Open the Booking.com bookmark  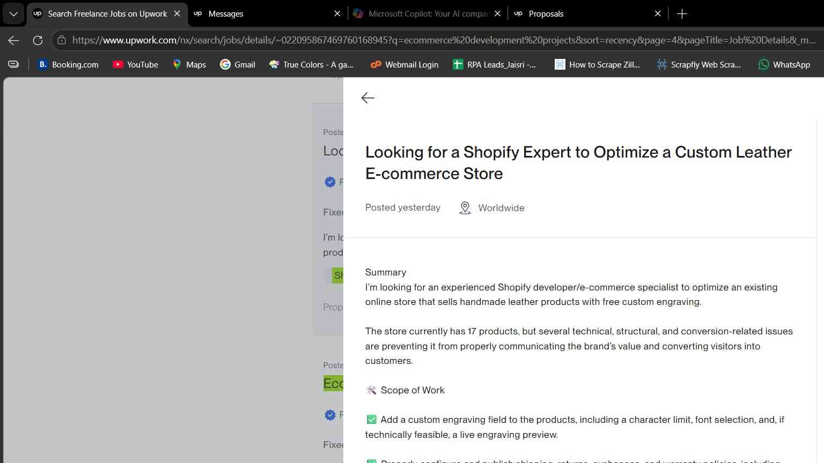(x=68, y=64)
